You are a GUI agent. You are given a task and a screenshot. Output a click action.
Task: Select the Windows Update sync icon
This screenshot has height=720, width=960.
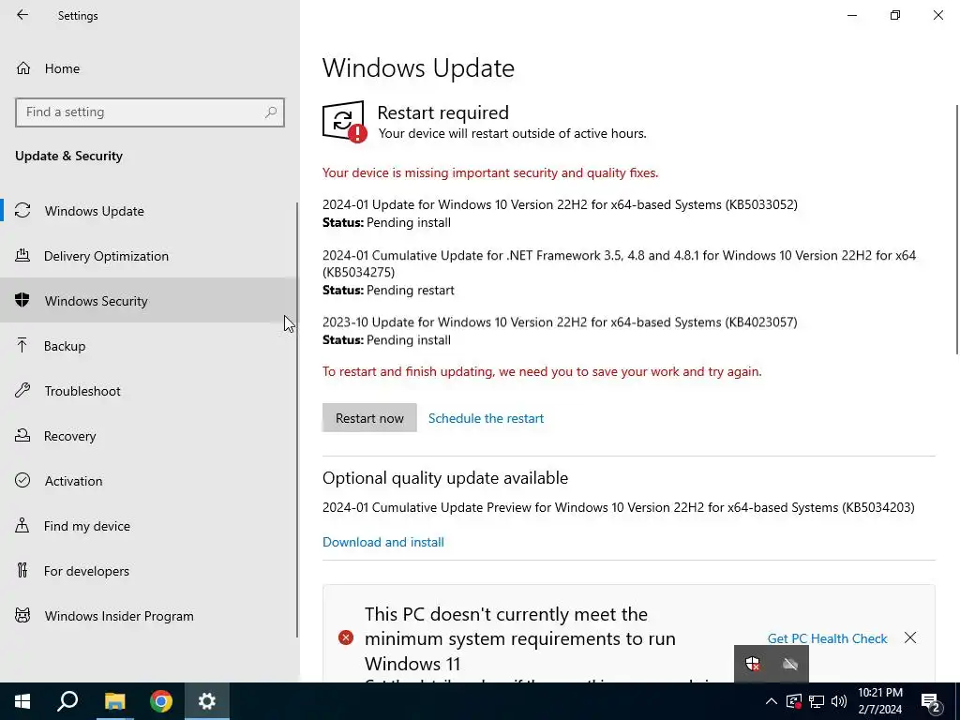(x=22, y=211)
